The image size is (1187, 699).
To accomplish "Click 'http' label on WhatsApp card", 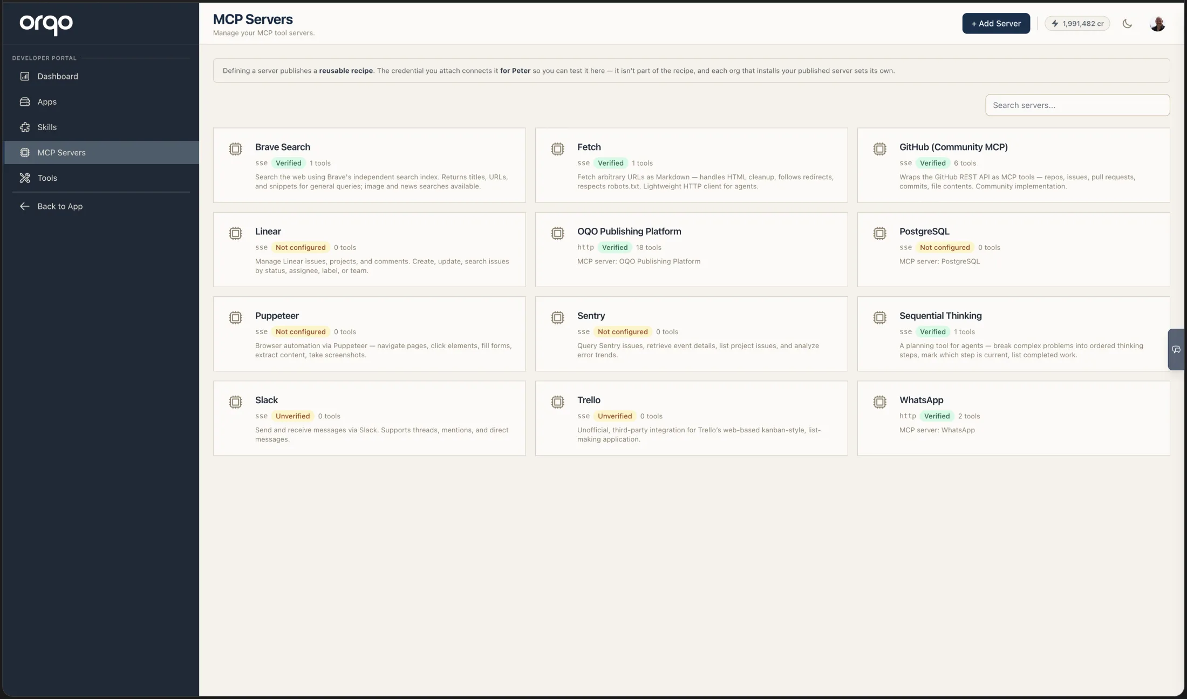I will coord(908,416).
